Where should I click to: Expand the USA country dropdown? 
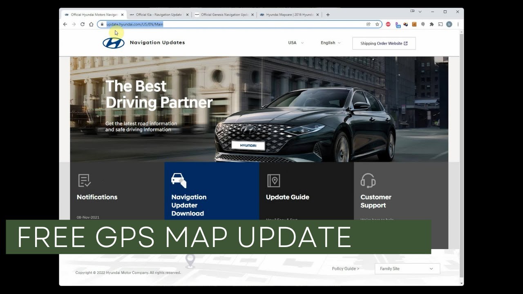296,43
